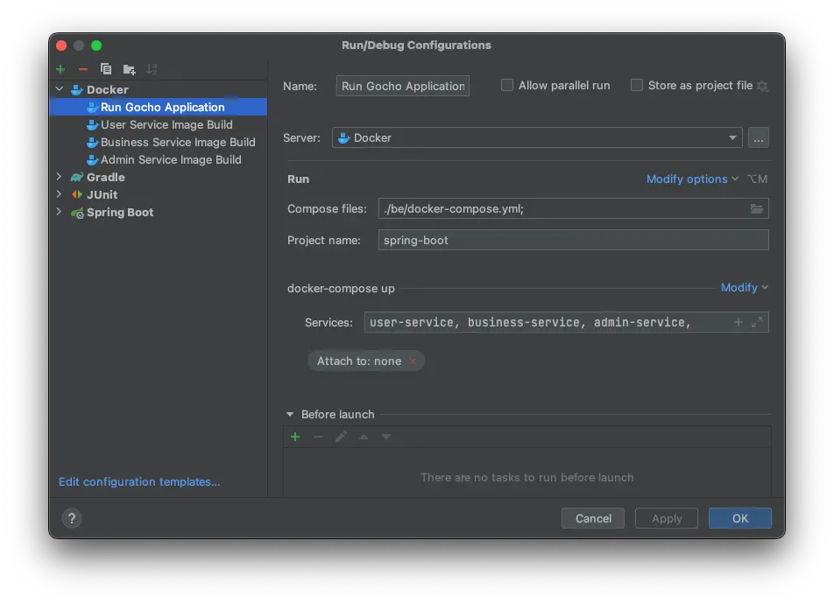Enable the Allow parallel run checkbox

pos(507,85)
